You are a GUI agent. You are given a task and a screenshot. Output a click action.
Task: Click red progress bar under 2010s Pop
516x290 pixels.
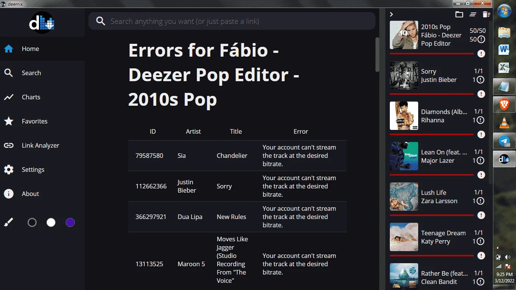pos(431,54)
